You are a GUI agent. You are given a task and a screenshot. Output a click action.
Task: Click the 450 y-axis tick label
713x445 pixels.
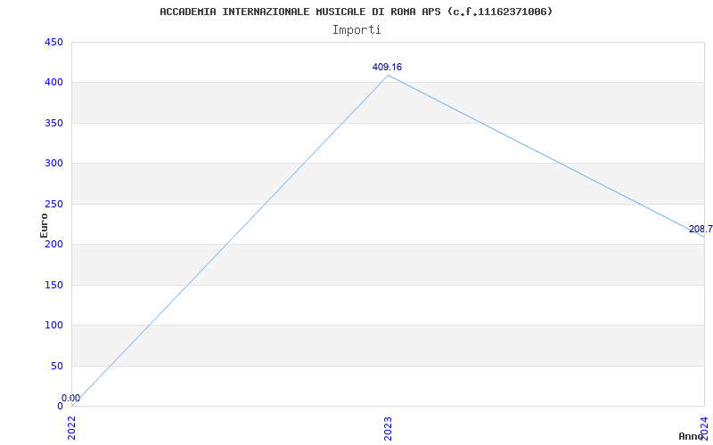(53, 42)
